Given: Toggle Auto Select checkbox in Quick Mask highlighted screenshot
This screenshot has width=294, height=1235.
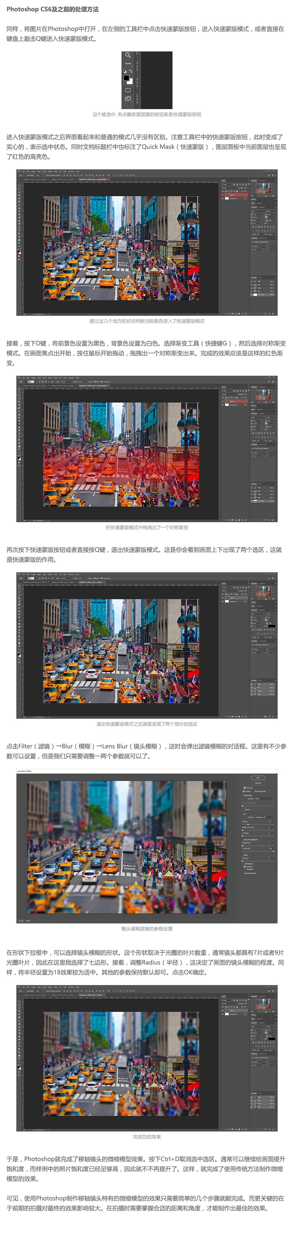Looking at the screenshot, I should 26,175.
